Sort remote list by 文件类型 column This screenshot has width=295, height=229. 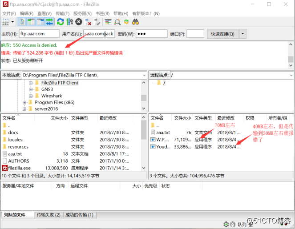click(204, 118)
